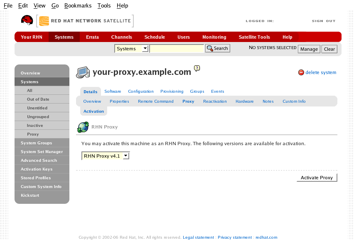This screenshot has height=240, width=354.
Task: Select Ungrouped in the sidebar
Action: pos(42,116)
